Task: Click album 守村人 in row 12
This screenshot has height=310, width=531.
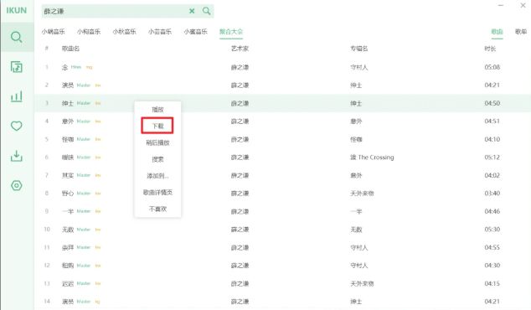Action: (x=359, y=266)
